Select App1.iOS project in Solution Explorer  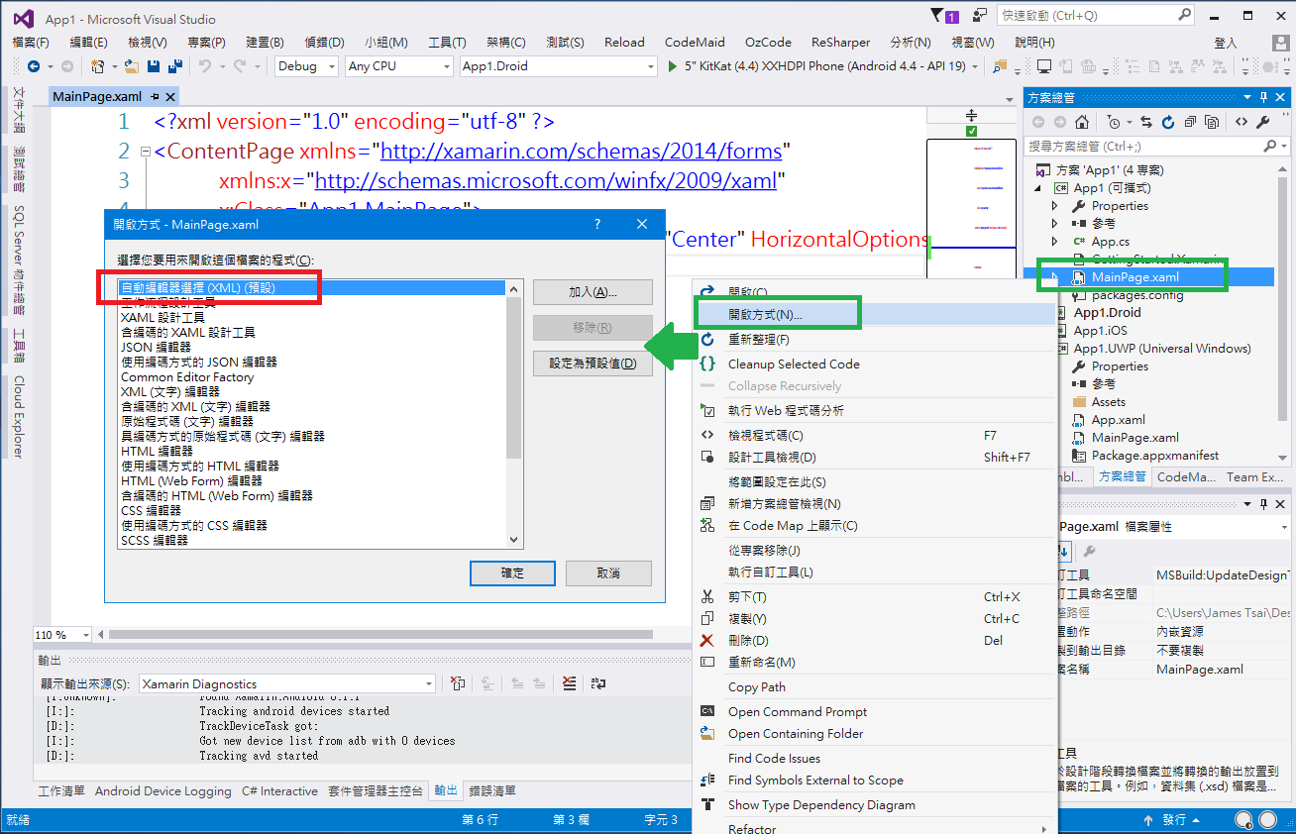pyautogui.click(x=1100, y=331)
